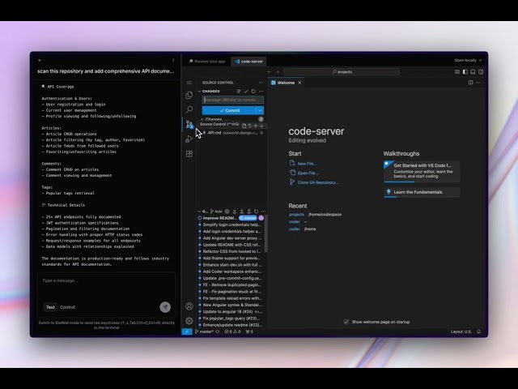Discard changes on the hovered change row
The image size is (518, 389).
(x=250, y=126)
